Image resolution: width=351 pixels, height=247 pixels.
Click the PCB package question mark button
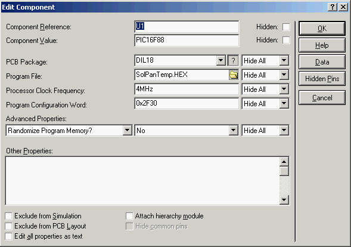(x=233, y=60)
